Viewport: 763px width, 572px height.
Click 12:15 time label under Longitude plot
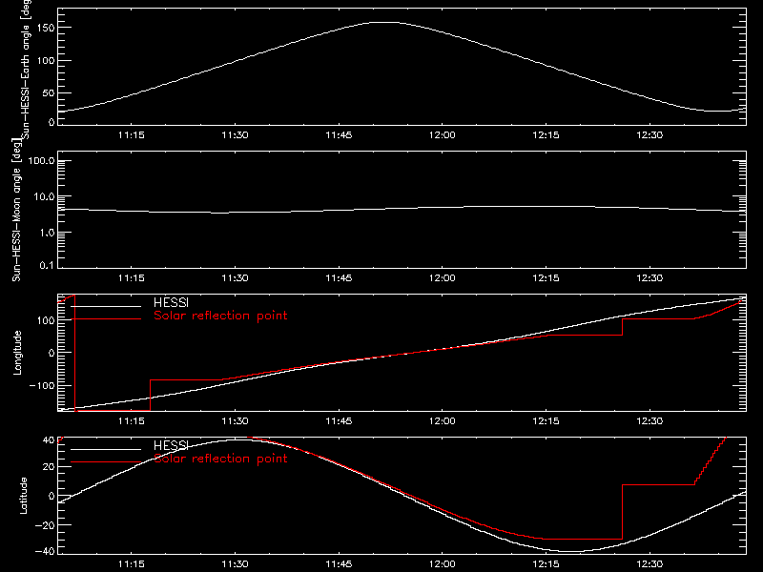(x=546, y=421)
